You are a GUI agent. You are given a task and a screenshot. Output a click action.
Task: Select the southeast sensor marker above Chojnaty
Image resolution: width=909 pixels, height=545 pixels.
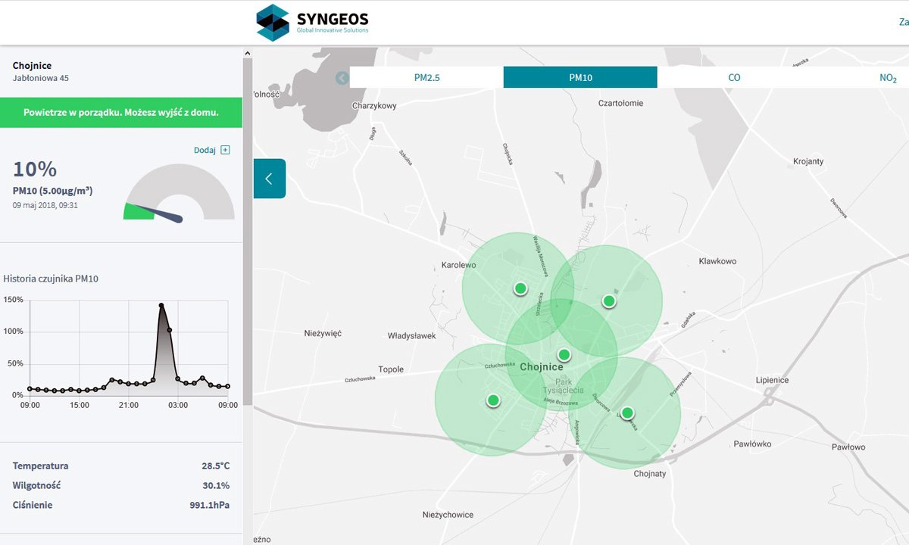[x=627, y=413]
